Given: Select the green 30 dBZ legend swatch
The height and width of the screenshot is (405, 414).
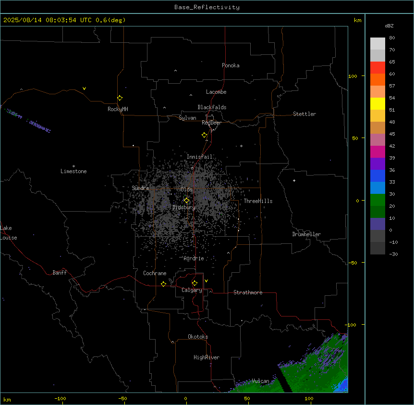Looking at the screenshot, I should click(x=377, y=200).
